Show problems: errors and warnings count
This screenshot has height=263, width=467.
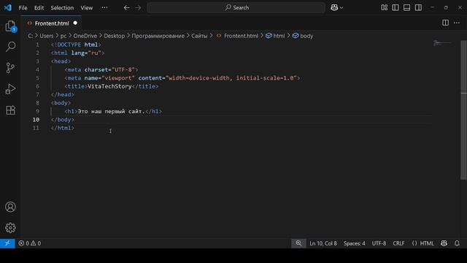30,243
